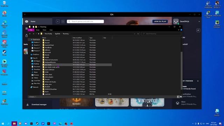Screen dimensions: 224x126
Task: Select the obs-studio folder row
Action: 77,65
